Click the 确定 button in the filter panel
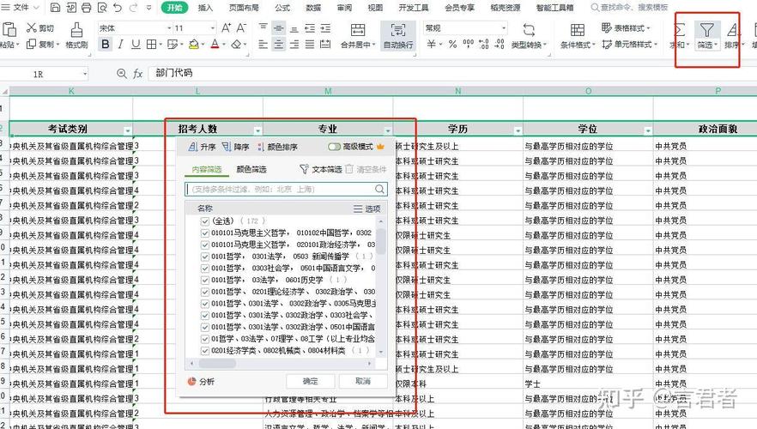757x429 pixels. tap(310, 381)
